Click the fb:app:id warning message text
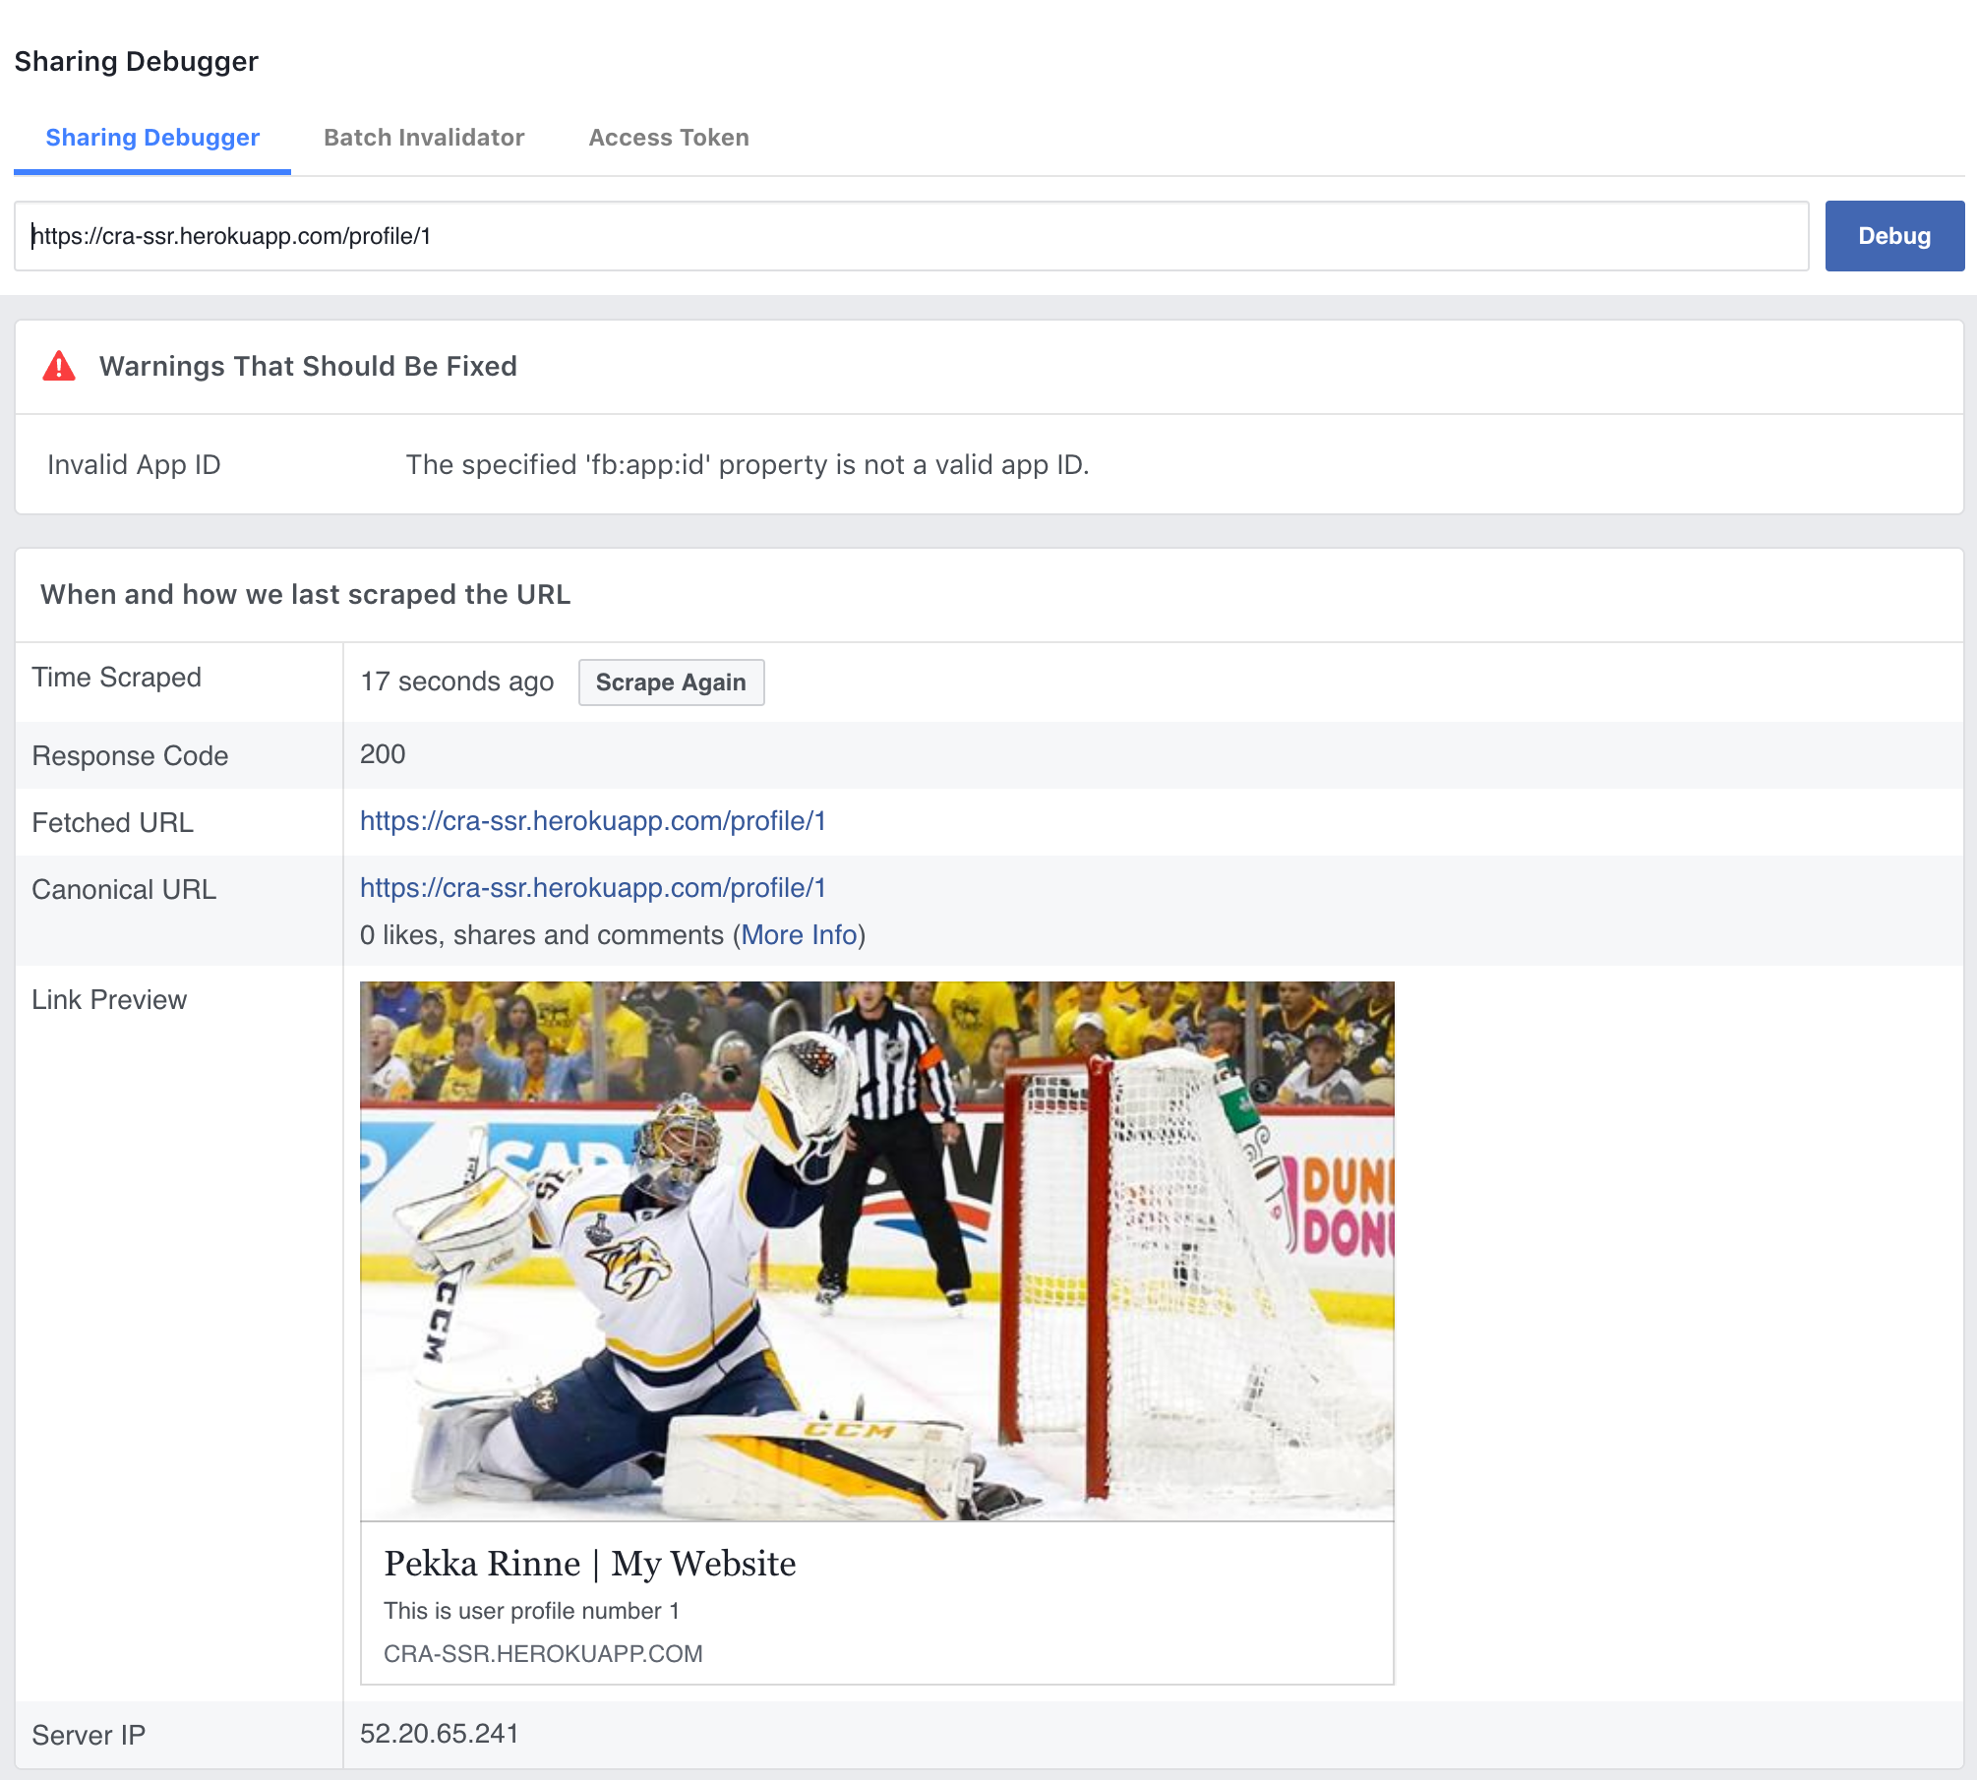The image size is (1977, 1780). tap(748, 465)
